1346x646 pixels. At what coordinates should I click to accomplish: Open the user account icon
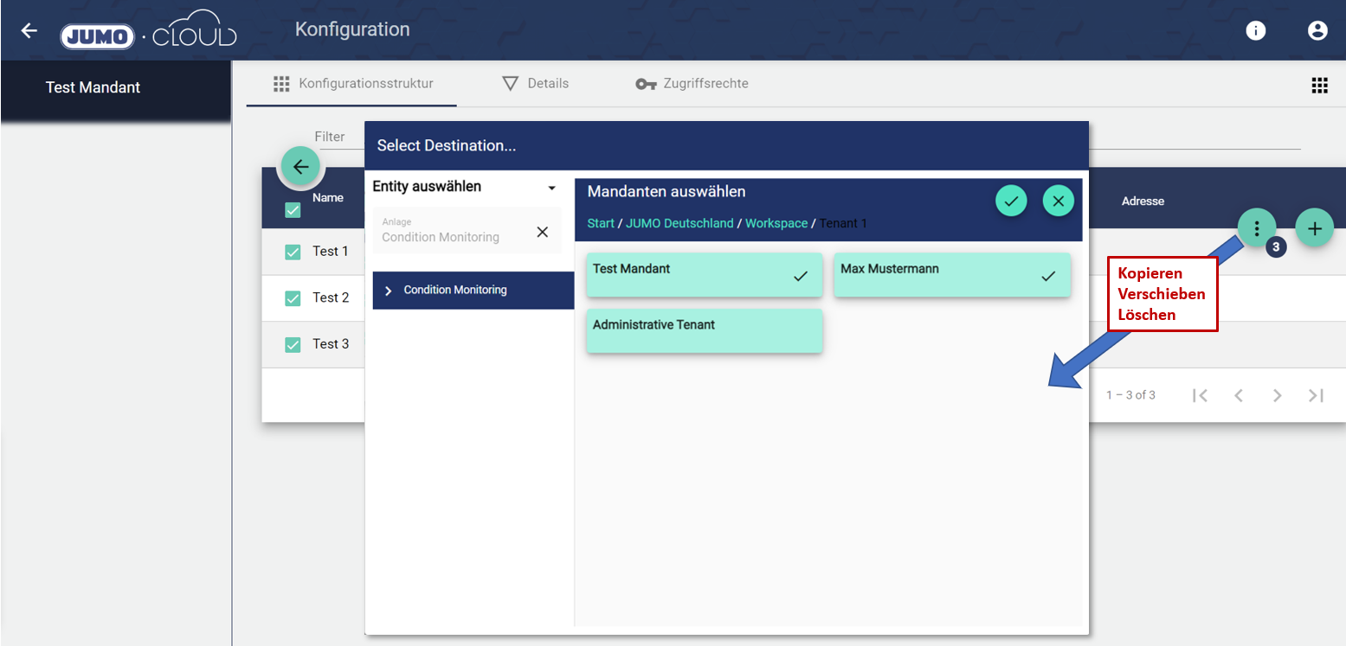pyautogui.click(x=1317, y=30)
